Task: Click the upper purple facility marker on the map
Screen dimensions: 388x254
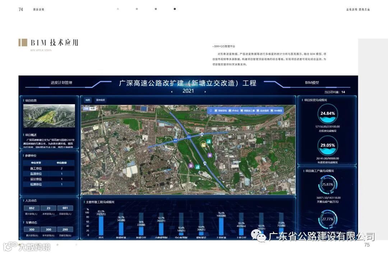Action: 210,155
